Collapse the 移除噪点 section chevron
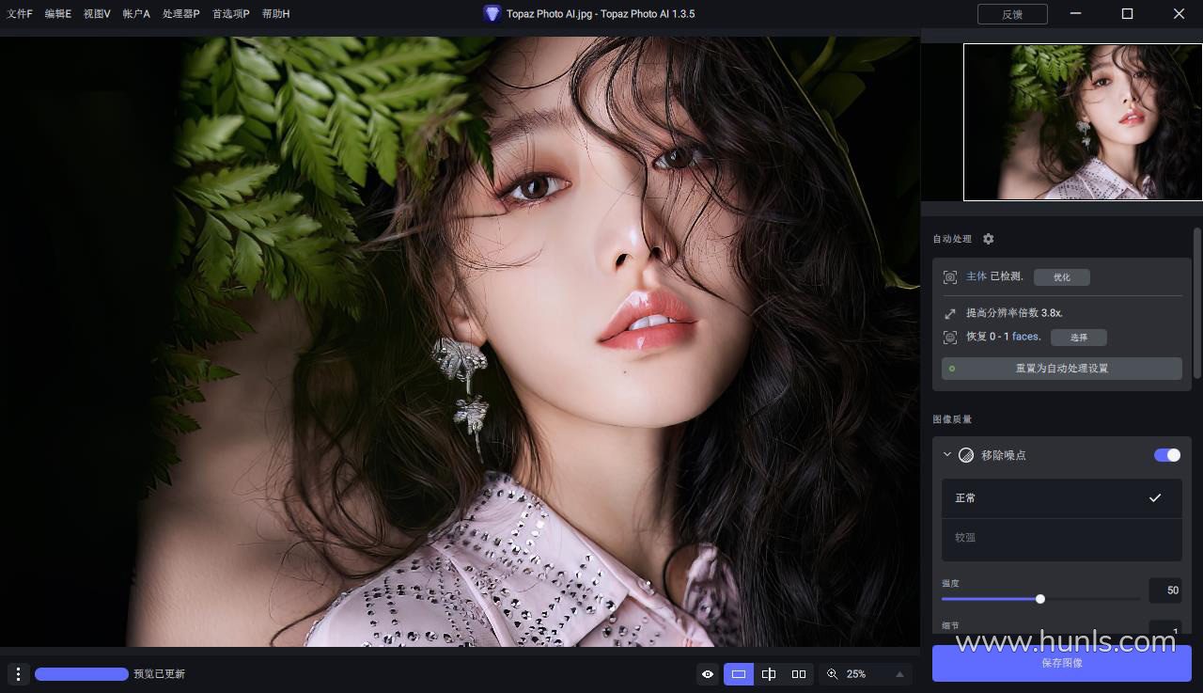 tap(947, 455)
